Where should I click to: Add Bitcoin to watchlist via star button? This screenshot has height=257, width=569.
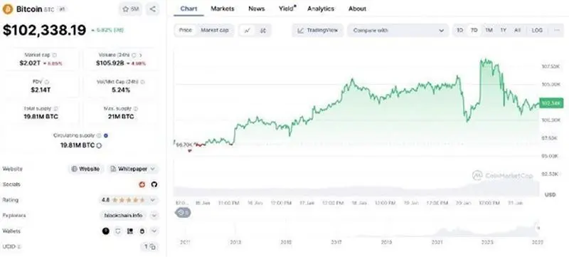click(x=131, y=9)
